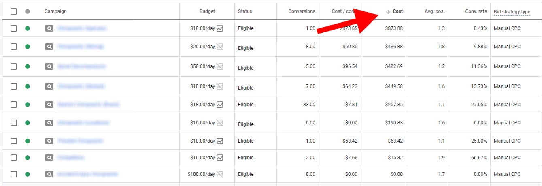542x186 pixels.
Task: Click the $64.23 cost per conversion cell
Action: tap(350, 86)
